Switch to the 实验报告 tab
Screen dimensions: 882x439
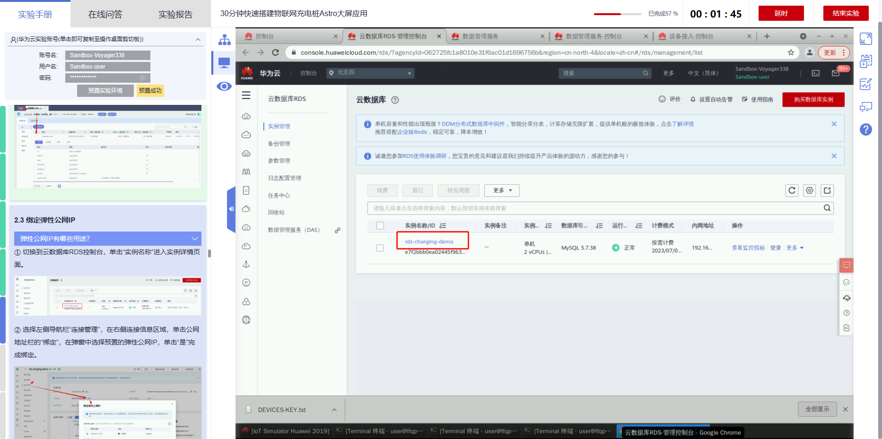point(175,15)
